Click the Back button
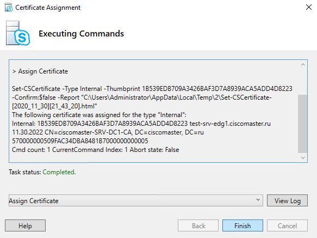 point(198,225)
